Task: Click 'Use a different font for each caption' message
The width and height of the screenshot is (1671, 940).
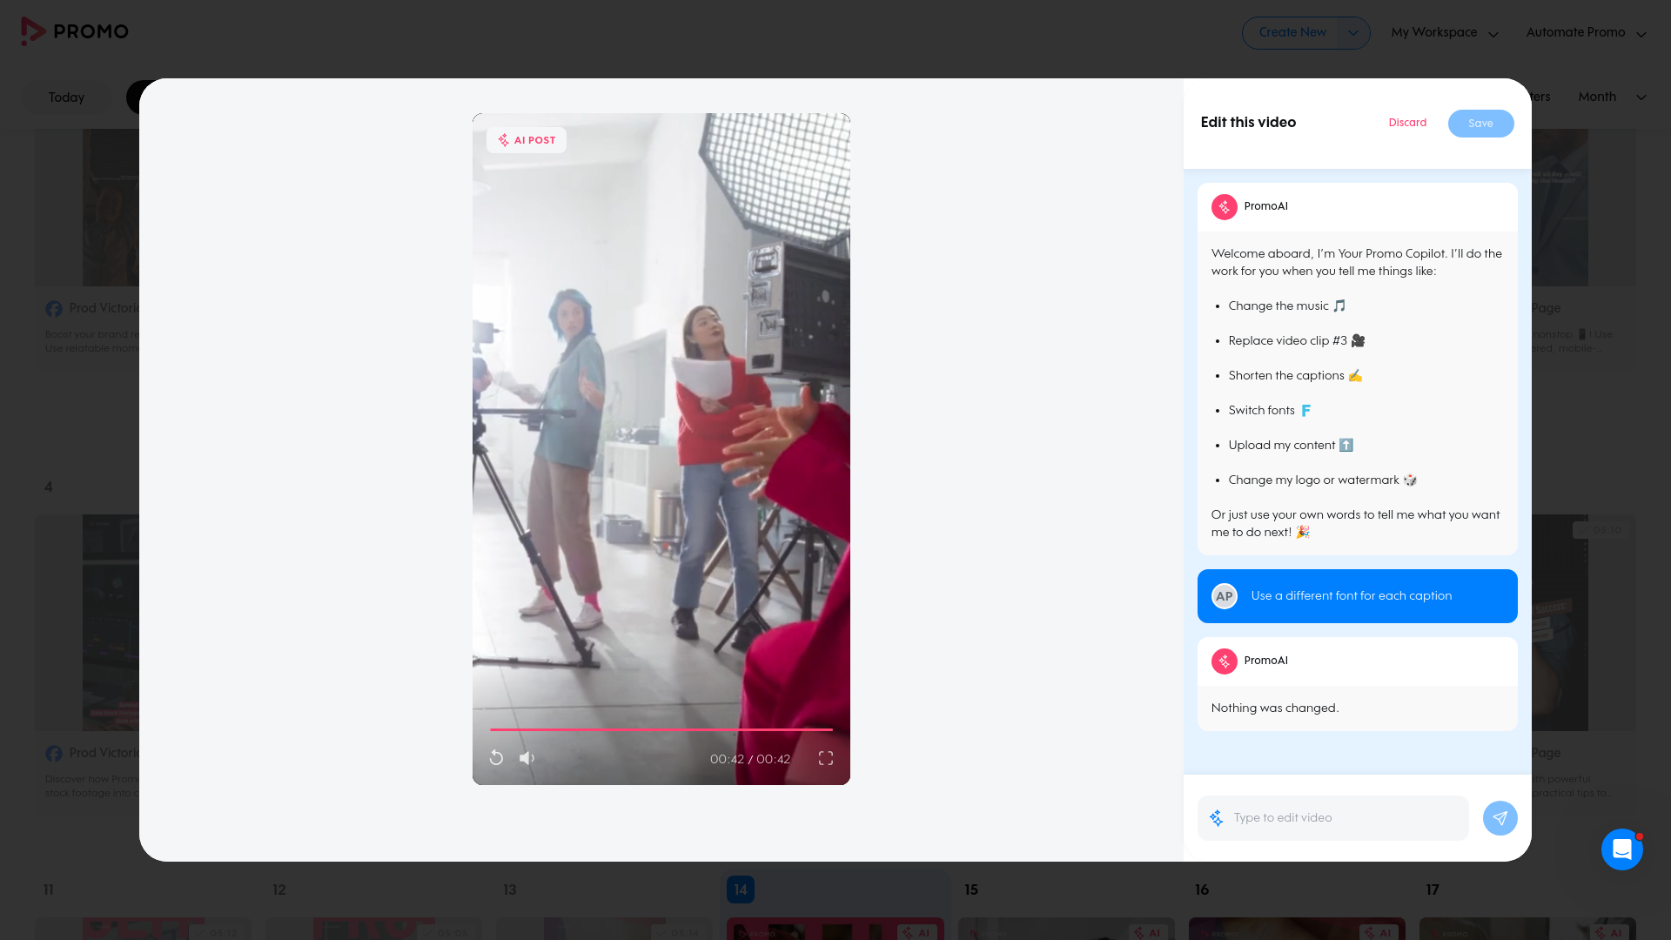Action: [1358, 596]
